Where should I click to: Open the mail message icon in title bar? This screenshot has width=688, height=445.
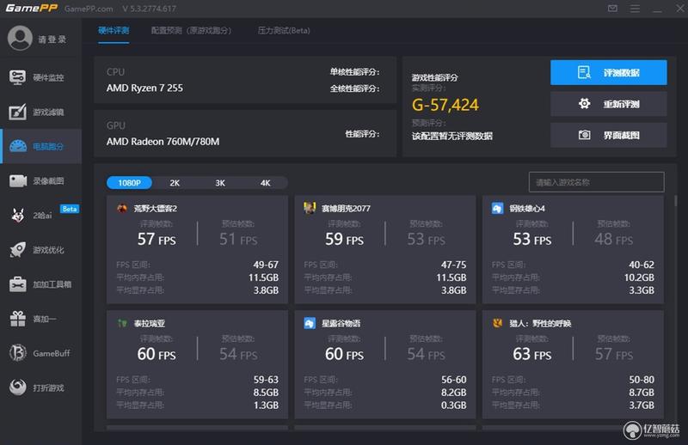(612, 9)
